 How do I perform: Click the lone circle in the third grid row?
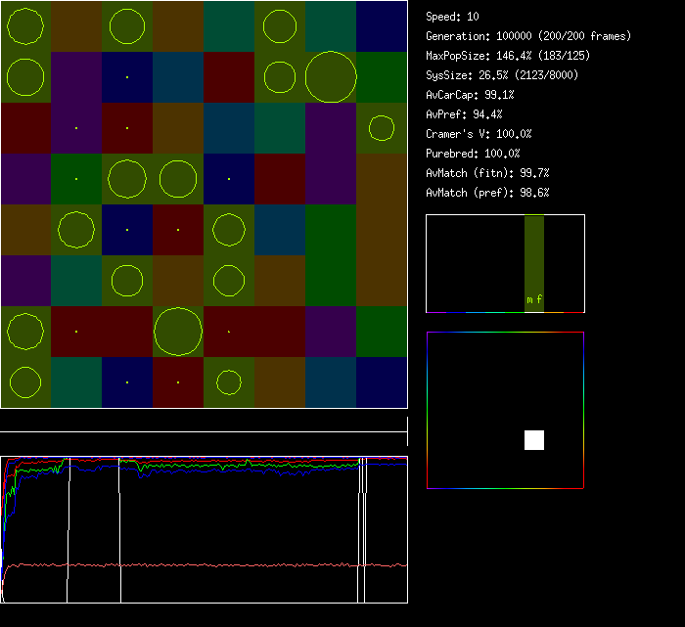pyautogui.click(x=382, y=128)
